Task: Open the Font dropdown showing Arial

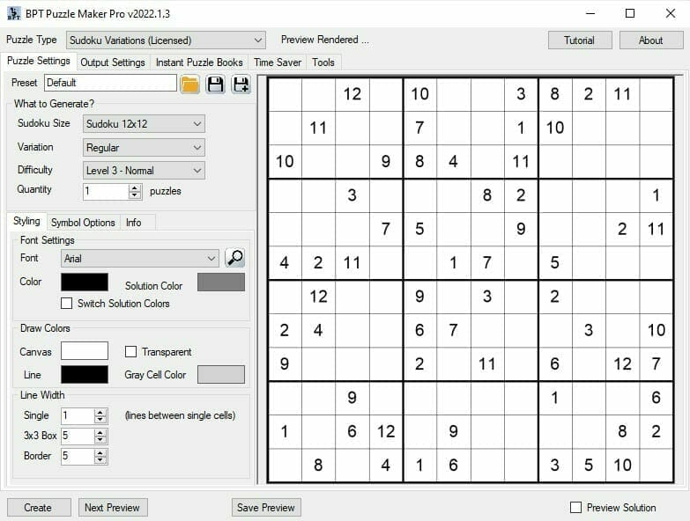Action: coord(140,259)
